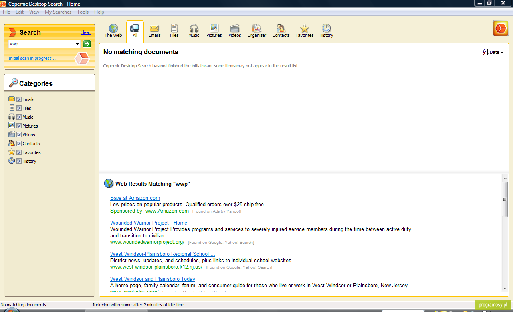
Task: Click the orange Search chevron icon
Action: pyautogui.click(x=13, y=32)
